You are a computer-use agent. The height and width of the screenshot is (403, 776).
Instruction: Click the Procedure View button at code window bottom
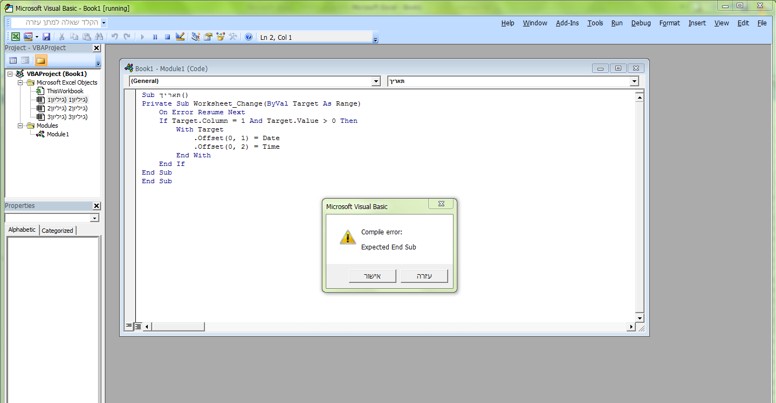129,326
